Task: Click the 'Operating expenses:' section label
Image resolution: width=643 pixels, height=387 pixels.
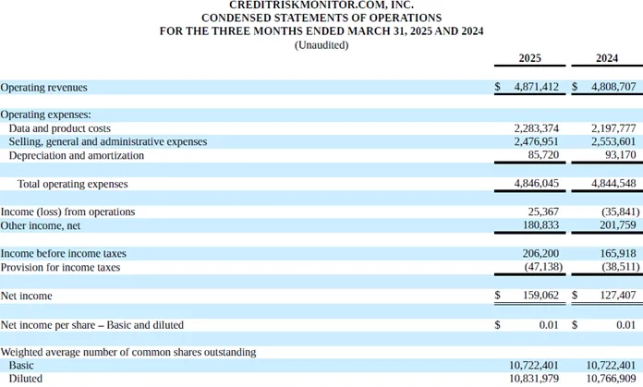Action: [46, 115]
